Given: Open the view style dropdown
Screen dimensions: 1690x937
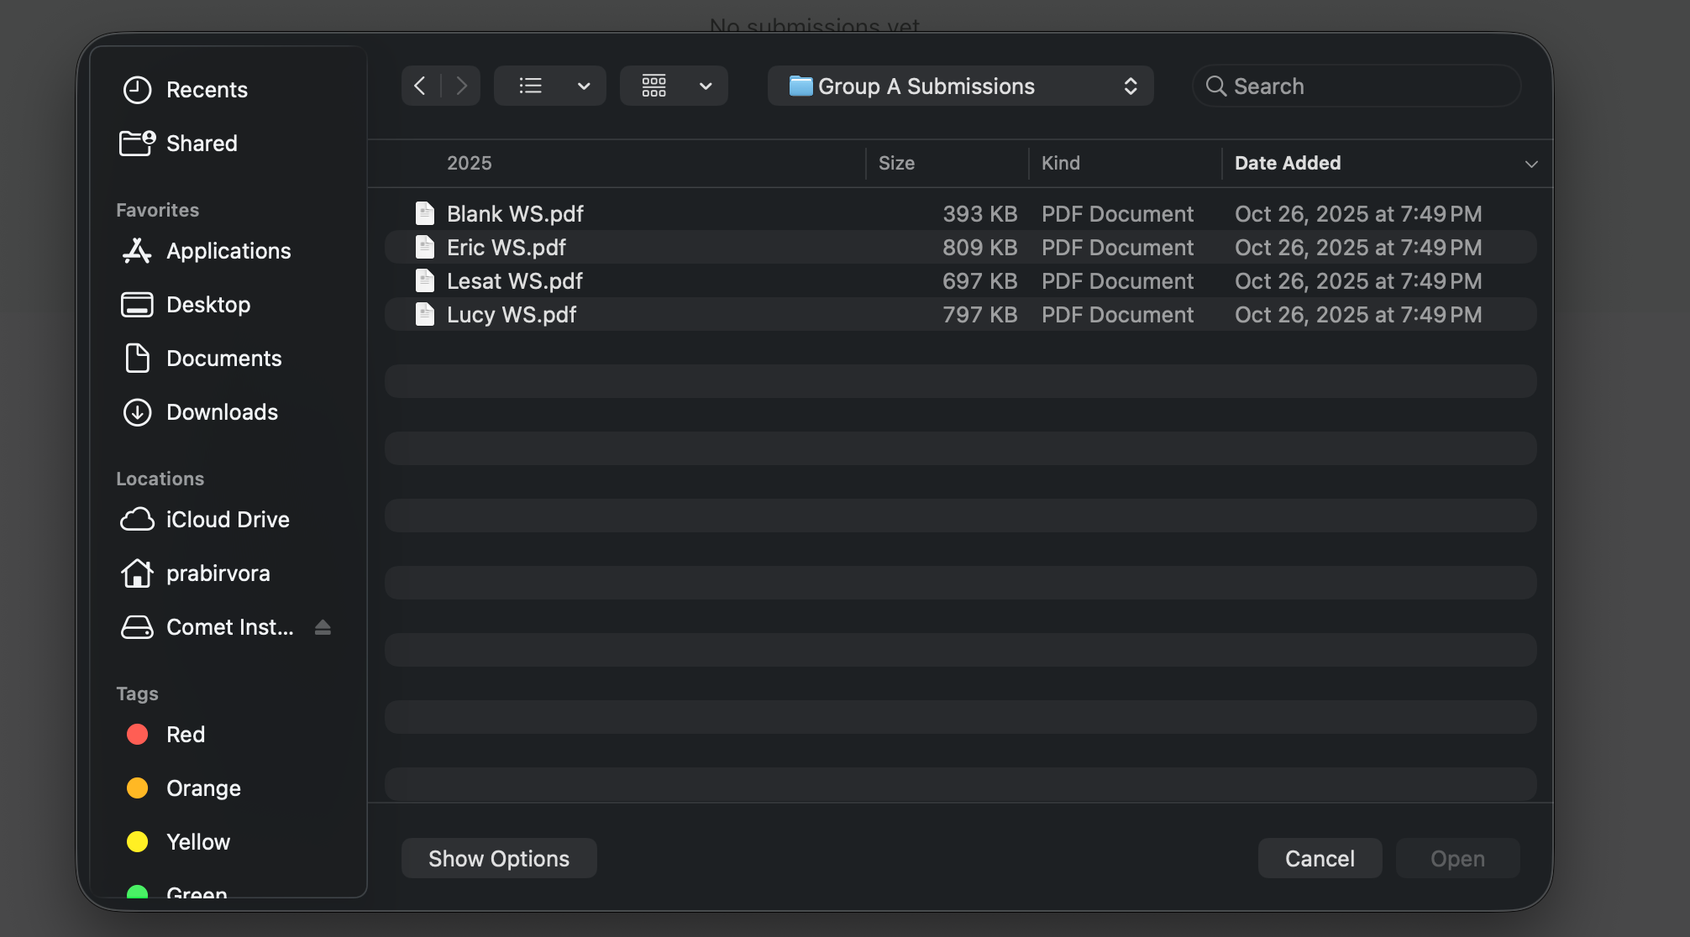Looking at the screenshot, I should click(x=550, y=85).
